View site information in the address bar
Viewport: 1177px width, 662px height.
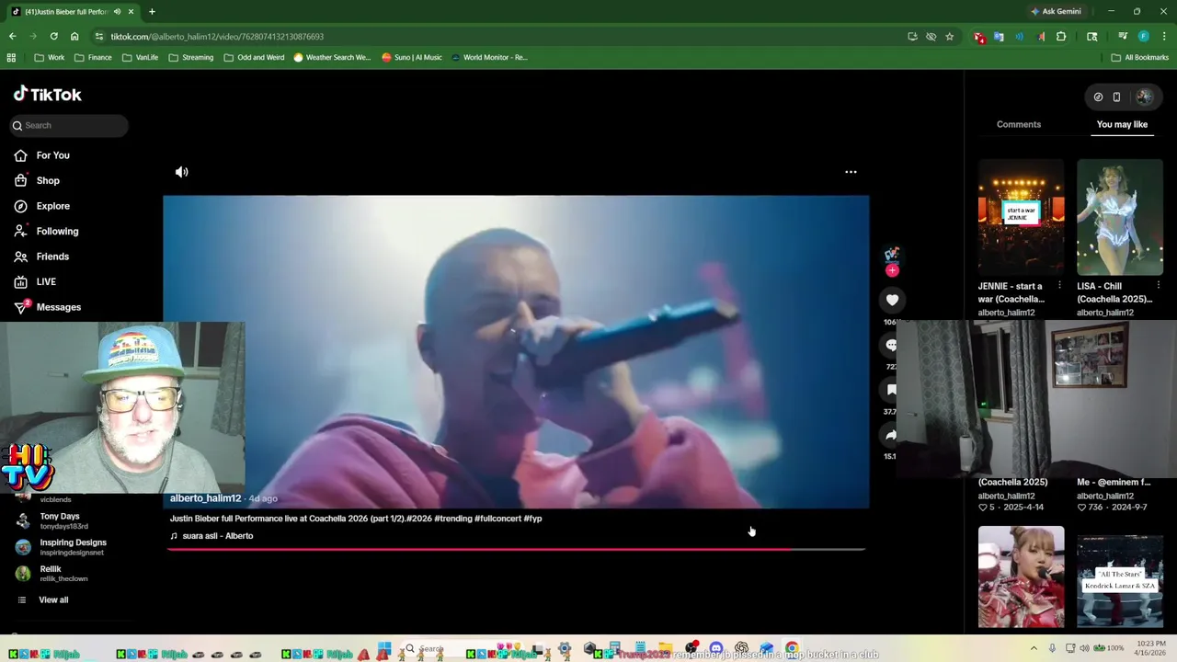(x=98, y=37)
